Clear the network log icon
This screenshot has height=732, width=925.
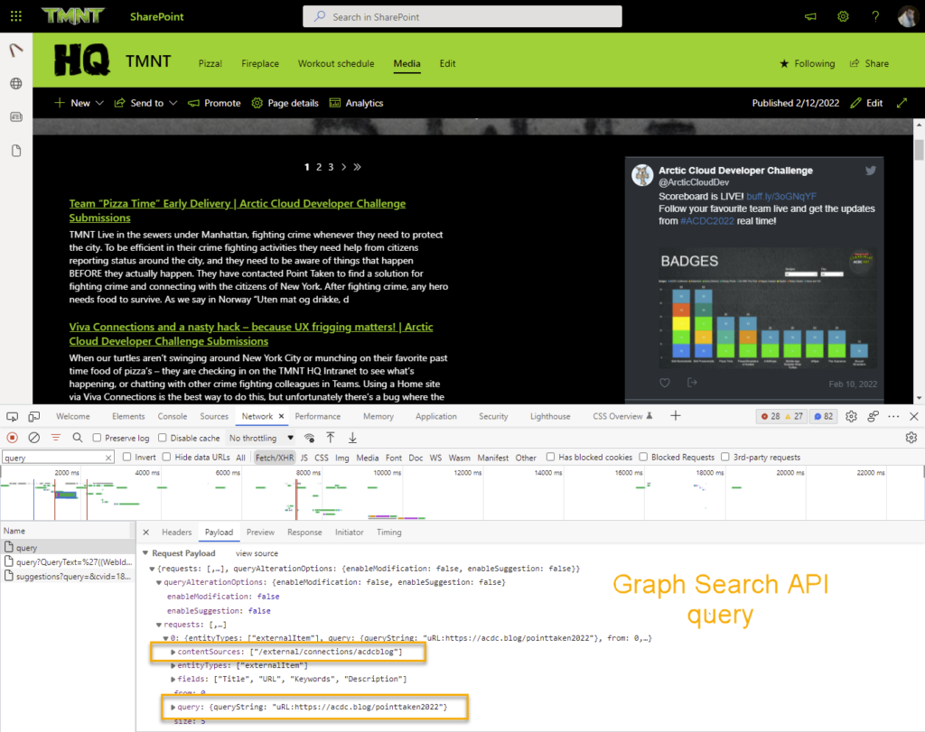(34, 438)
